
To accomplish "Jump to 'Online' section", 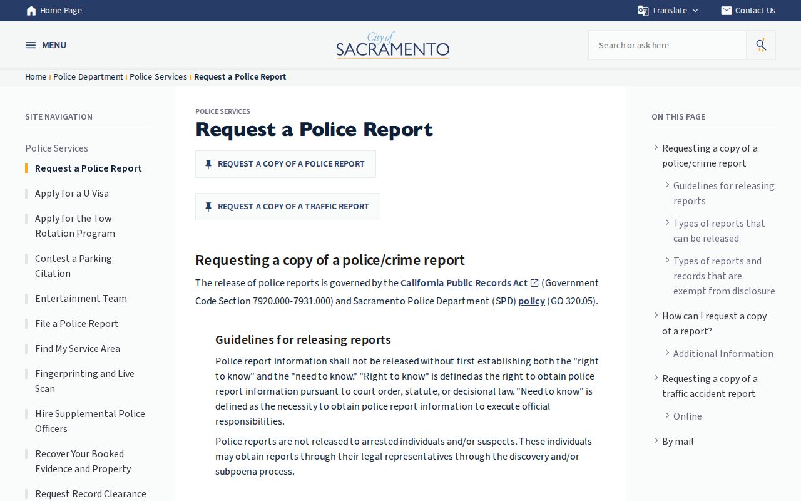I will coord(688,416).
